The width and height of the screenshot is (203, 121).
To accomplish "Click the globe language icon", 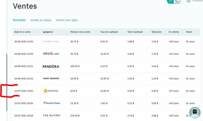I will [x=189, y=1].
